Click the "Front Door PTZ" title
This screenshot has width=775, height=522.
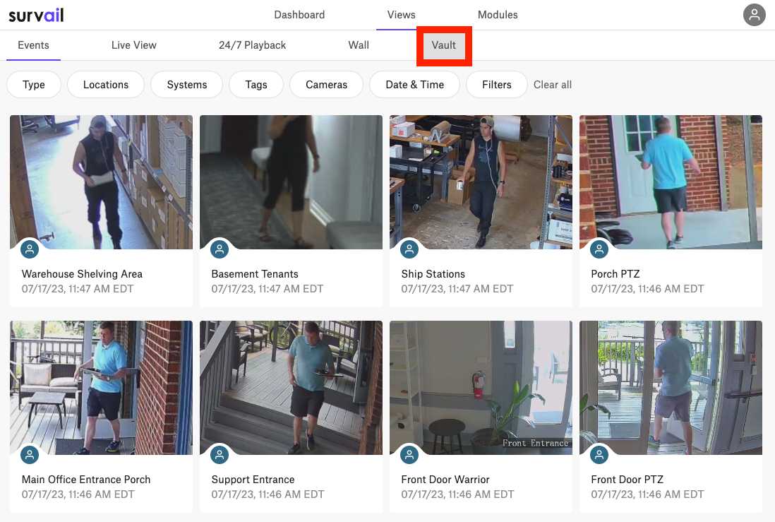(627, 480)
